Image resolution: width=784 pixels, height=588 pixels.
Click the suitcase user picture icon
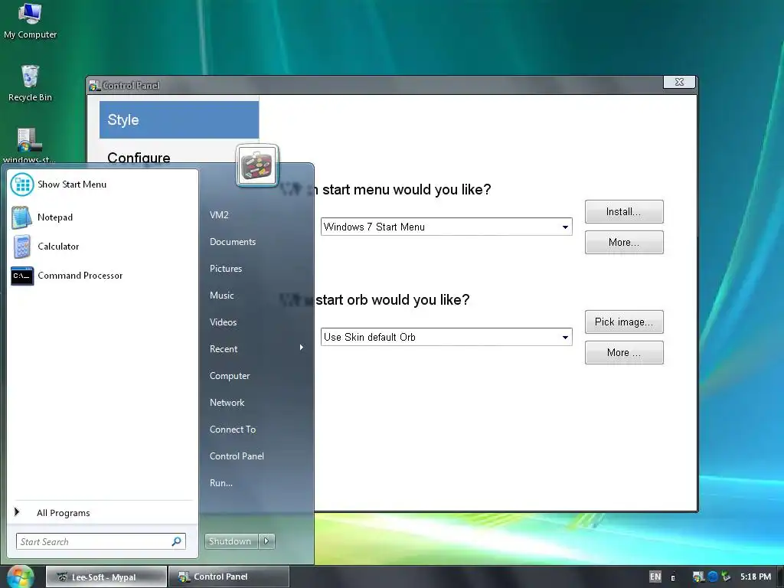tap(257, 165)
